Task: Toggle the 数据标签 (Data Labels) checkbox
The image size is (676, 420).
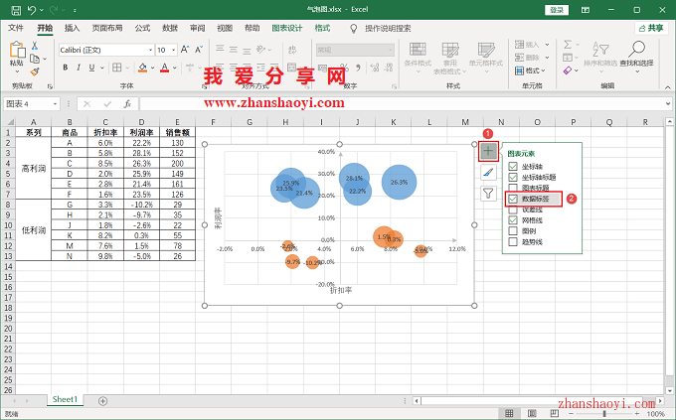Action: (513, 199)
